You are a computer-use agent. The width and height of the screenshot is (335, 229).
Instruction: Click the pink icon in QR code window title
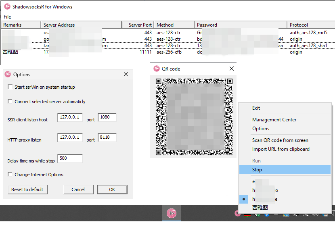157,69
